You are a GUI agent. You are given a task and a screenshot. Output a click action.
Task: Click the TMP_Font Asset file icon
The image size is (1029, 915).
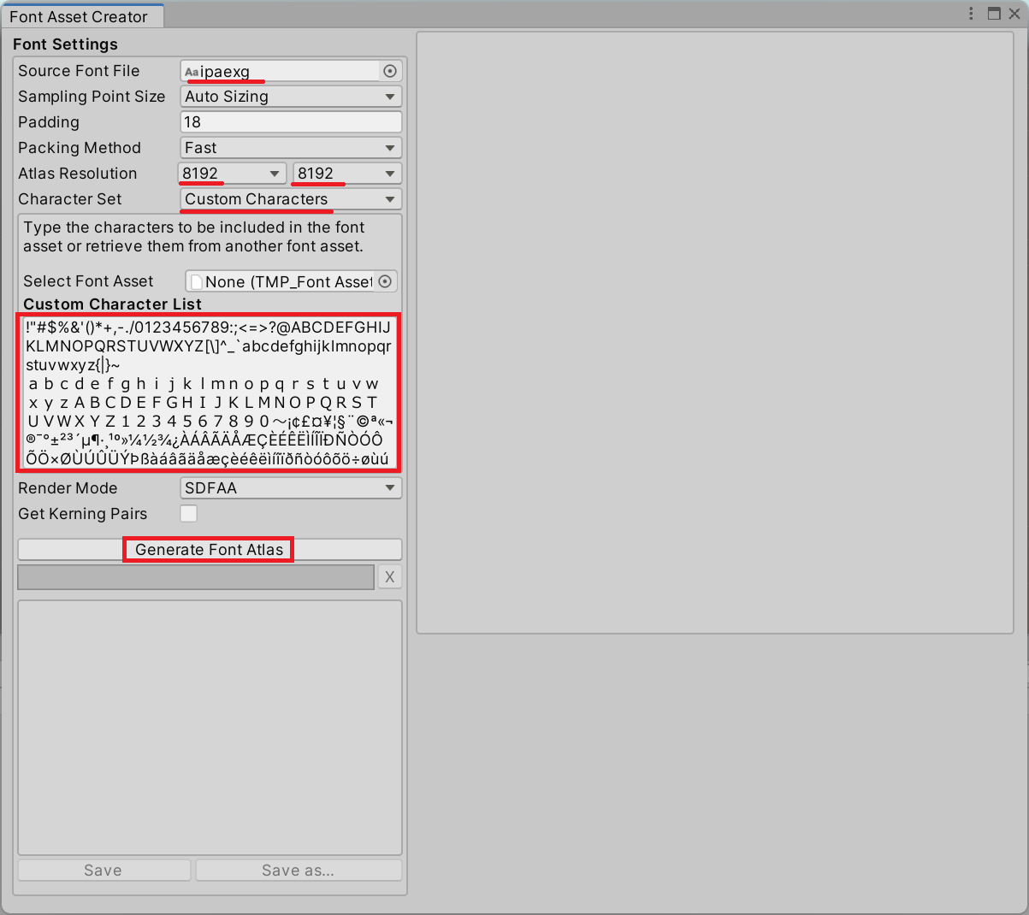tap(194, 280)
